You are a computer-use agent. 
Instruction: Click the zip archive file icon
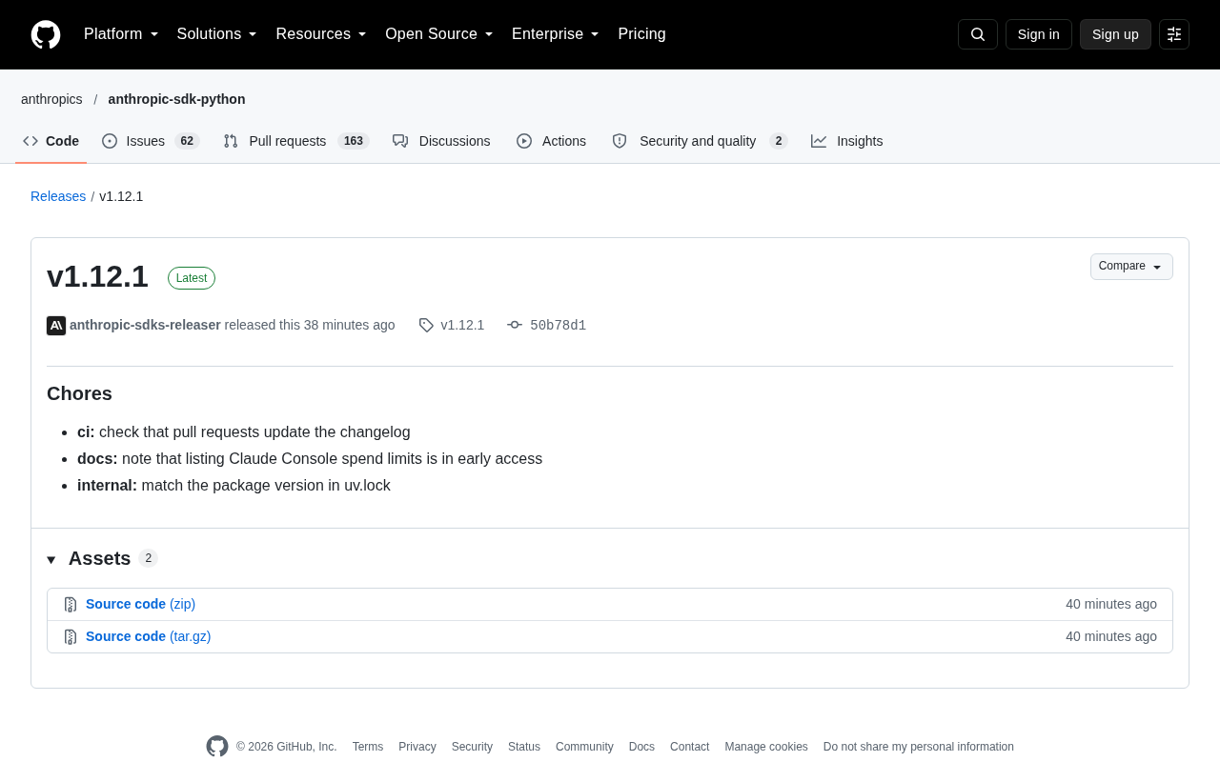[x=71, y=605]
